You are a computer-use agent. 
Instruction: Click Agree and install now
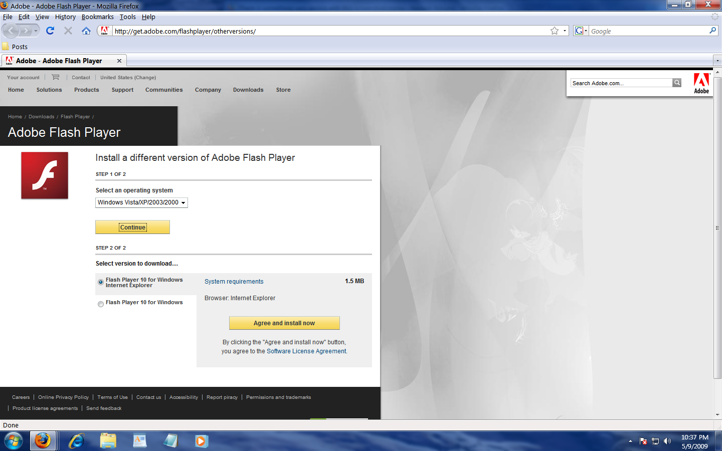tap(284, 323)
